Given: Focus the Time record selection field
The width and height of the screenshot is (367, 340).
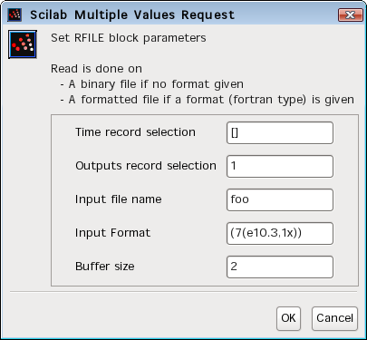Looking at the screenshot, I should point(280,132).
